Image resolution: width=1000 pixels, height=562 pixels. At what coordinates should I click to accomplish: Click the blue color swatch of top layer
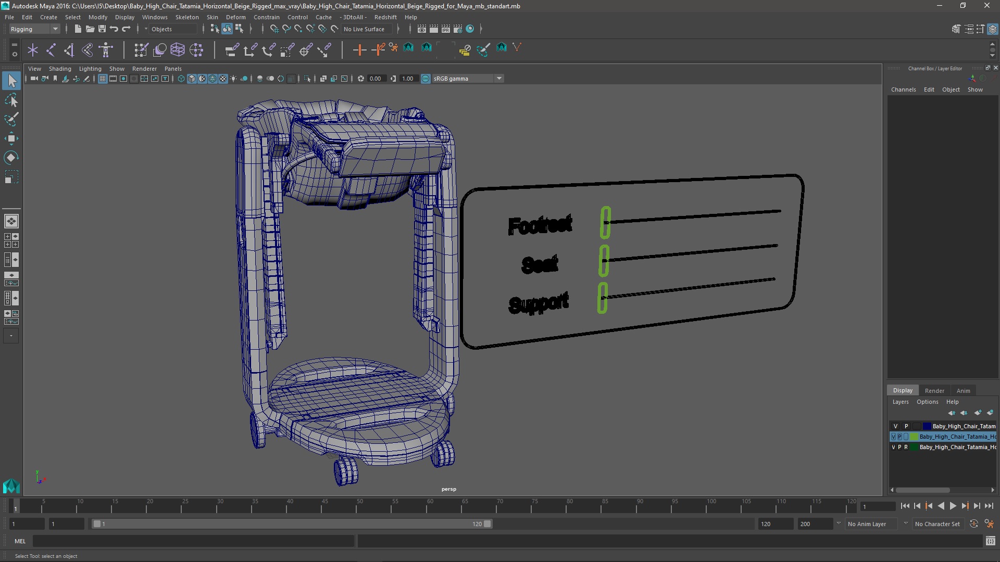pos(927,426)
